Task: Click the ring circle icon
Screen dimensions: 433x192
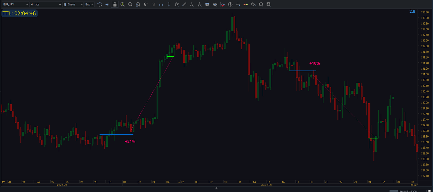Action: 261,4
